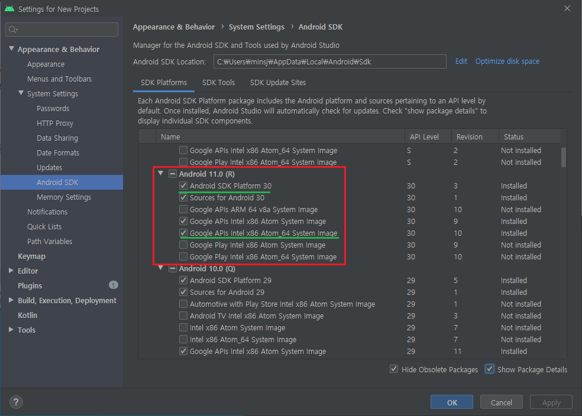The width and height of the screenshot is (582, 416).
Task: Uncheck API 30 Google APIs Intel x86 Atom System Image
Action: [x=183, y=221]
